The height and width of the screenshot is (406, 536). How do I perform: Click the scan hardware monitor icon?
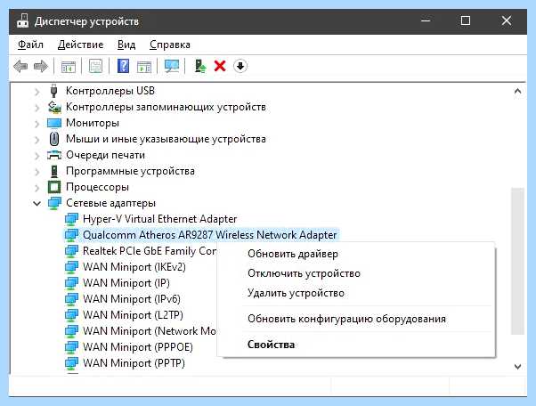coord(171,66)
